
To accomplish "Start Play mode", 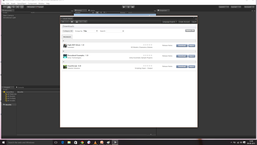I will pyautogui.click(x=124, y=7).
